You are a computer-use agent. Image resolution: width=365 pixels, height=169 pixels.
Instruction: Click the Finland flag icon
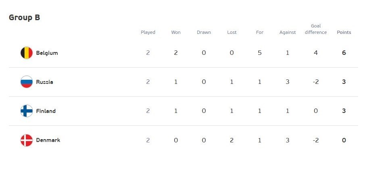coord(27,111)
